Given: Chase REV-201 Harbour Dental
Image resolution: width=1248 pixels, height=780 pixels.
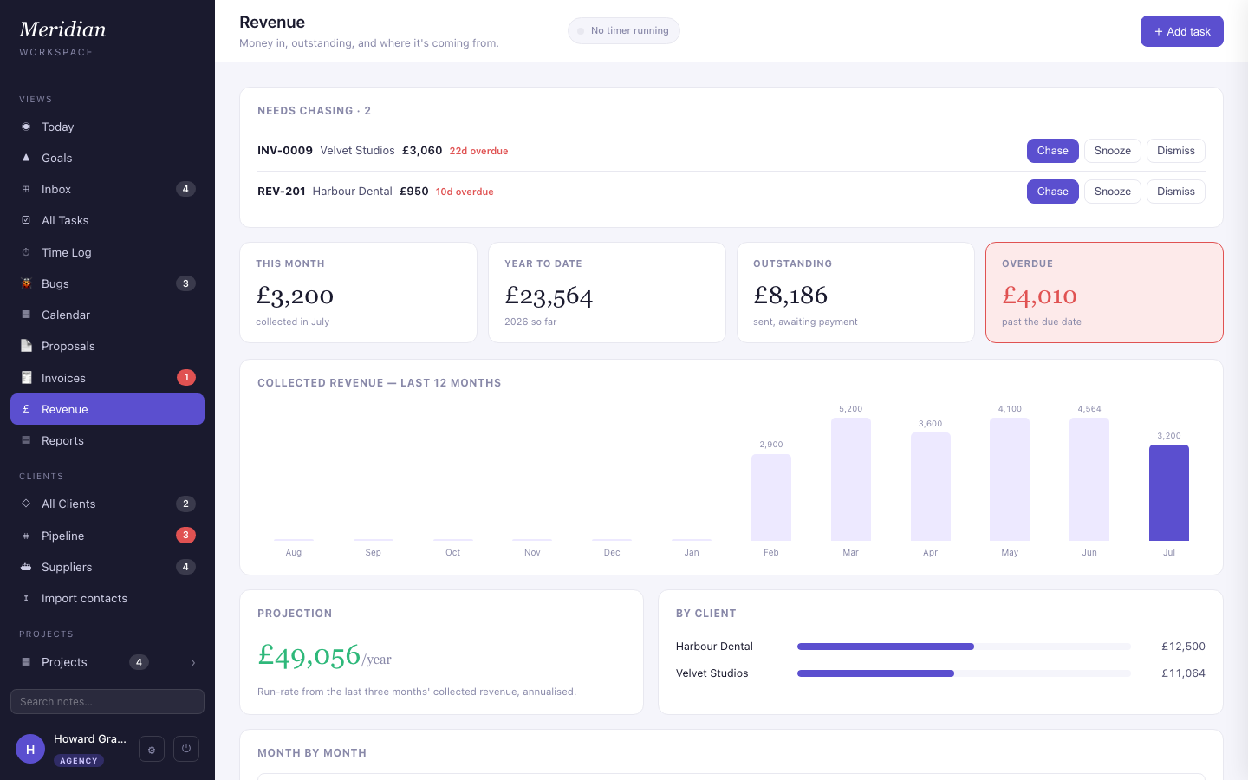Looking at the screenshot, I should click(x=1053, y=192).
